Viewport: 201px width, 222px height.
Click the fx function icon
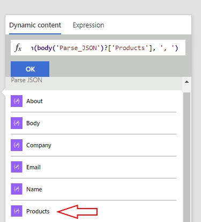(x=18, y=48)
